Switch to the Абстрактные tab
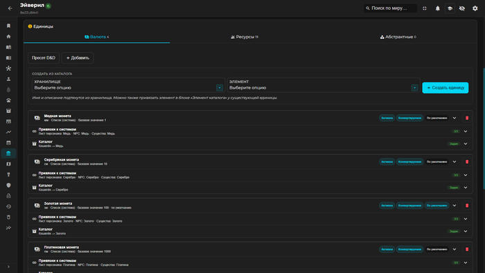Viewport: 485px width, 273px height. (398, 37)
